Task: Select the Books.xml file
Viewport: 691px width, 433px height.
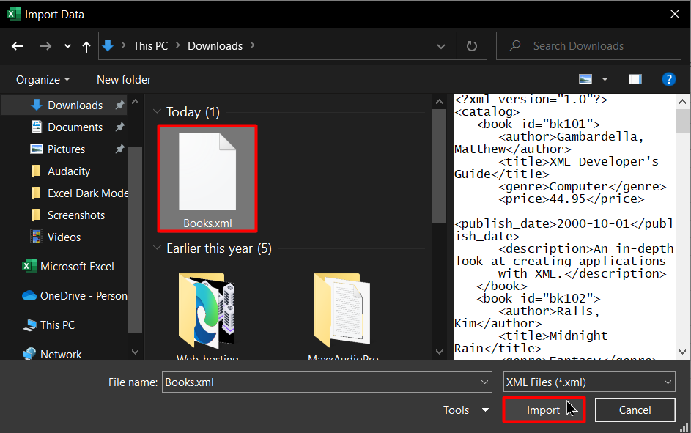Action: 207,178
